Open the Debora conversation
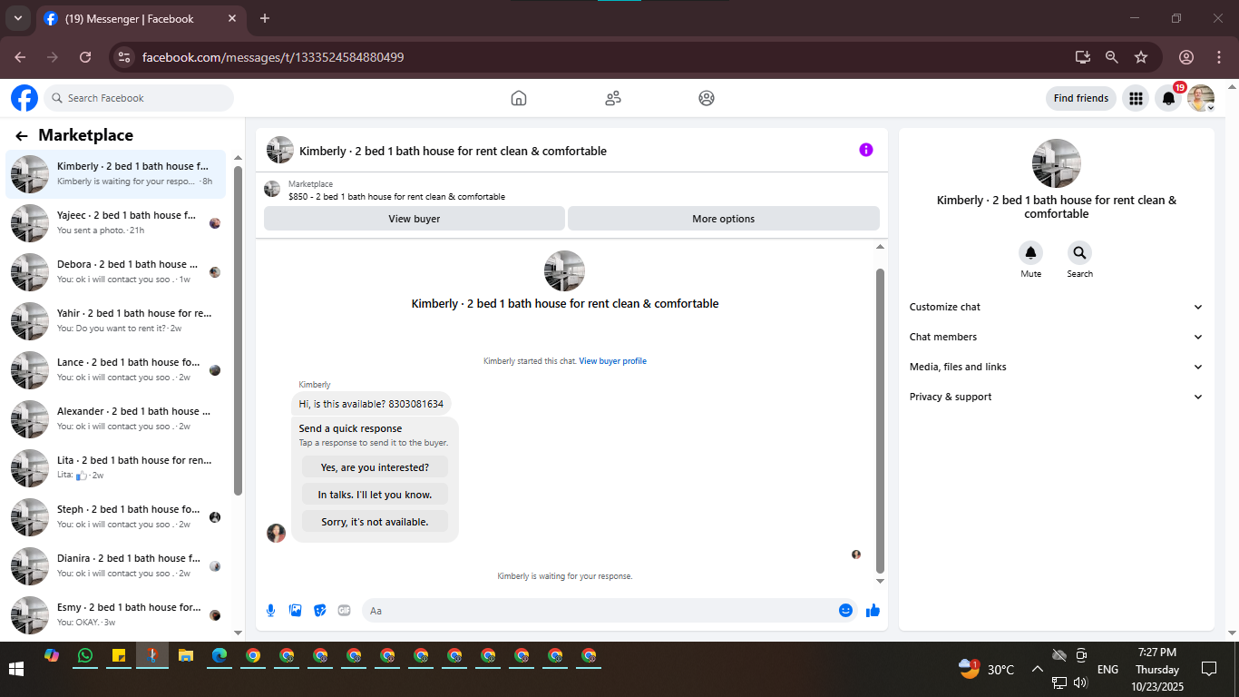The image size is (1239, 697). [116, 271]
